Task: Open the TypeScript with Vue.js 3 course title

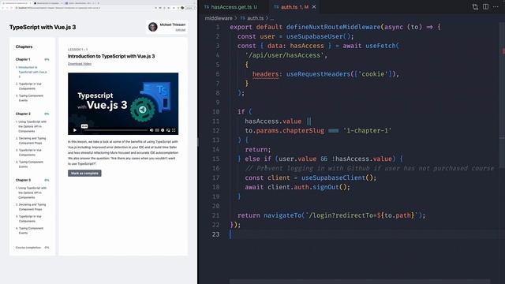Action: click(x=43, y=27)
